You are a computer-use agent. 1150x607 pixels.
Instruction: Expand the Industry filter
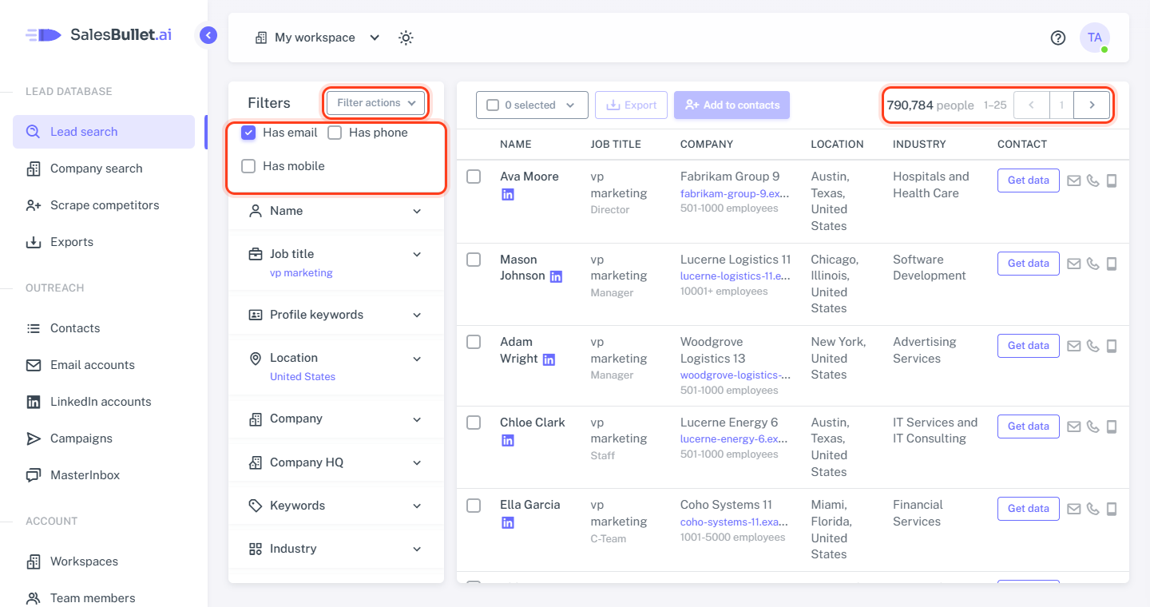(x=335, y=549)
